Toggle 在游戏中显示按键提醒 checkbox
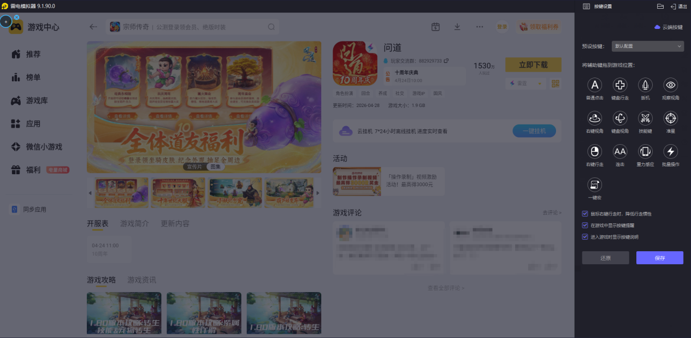691x338 pixels. [x=585, y=225]
